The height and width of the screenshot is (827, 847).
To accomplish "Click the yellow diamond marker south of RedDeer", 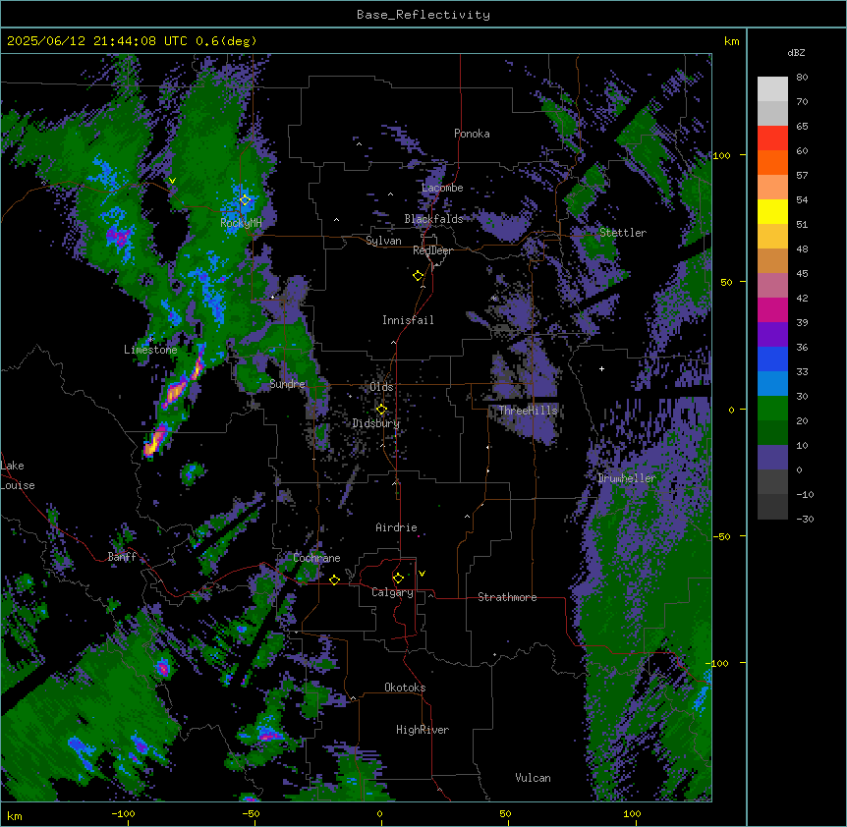I will coord(418,276).
